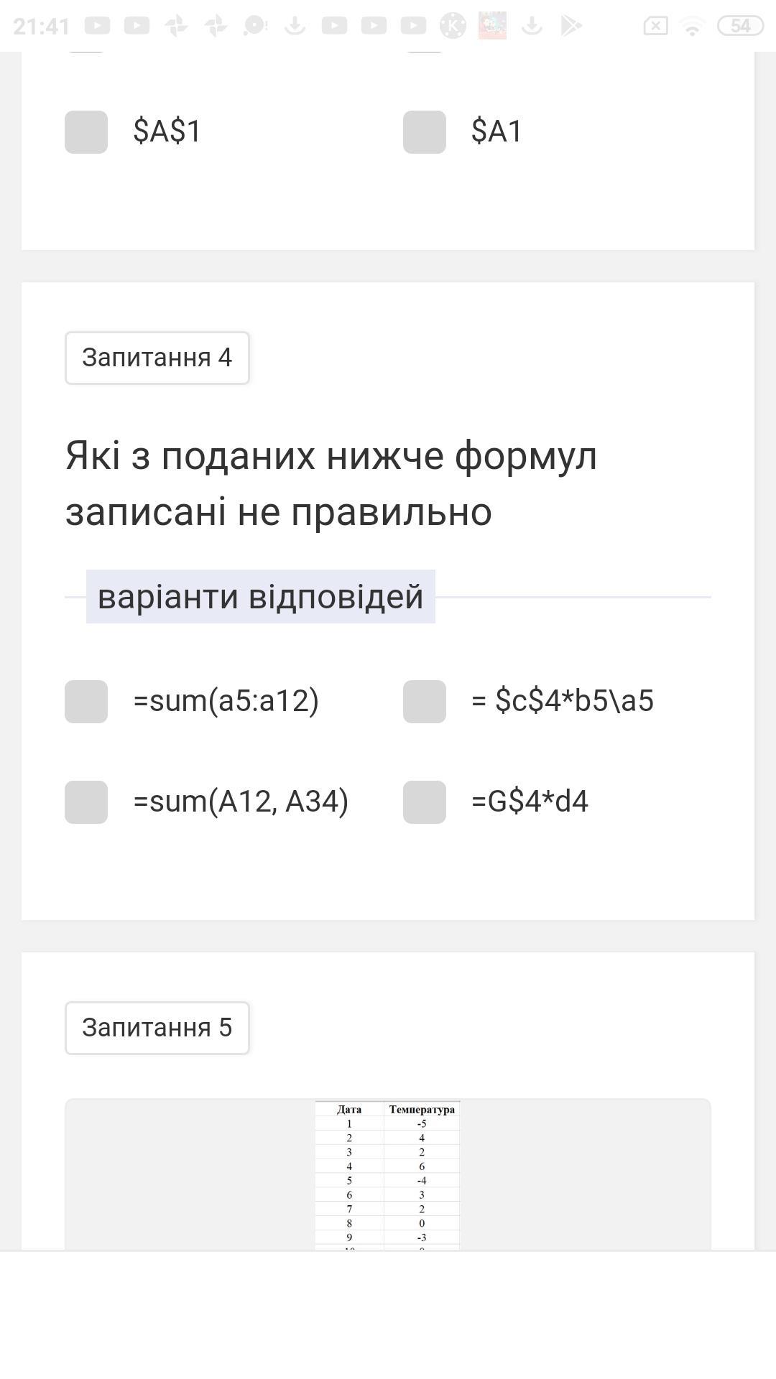Check the = $c$4*b5\a5 answer box
This screenshot has width=776, height=1379.
(x=425, y=702)
